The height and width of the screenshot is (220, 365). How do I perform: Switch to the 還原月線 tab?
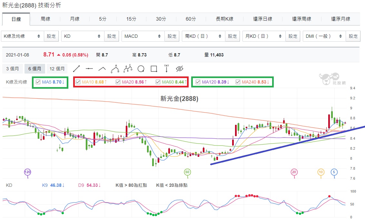pos(340,19)
